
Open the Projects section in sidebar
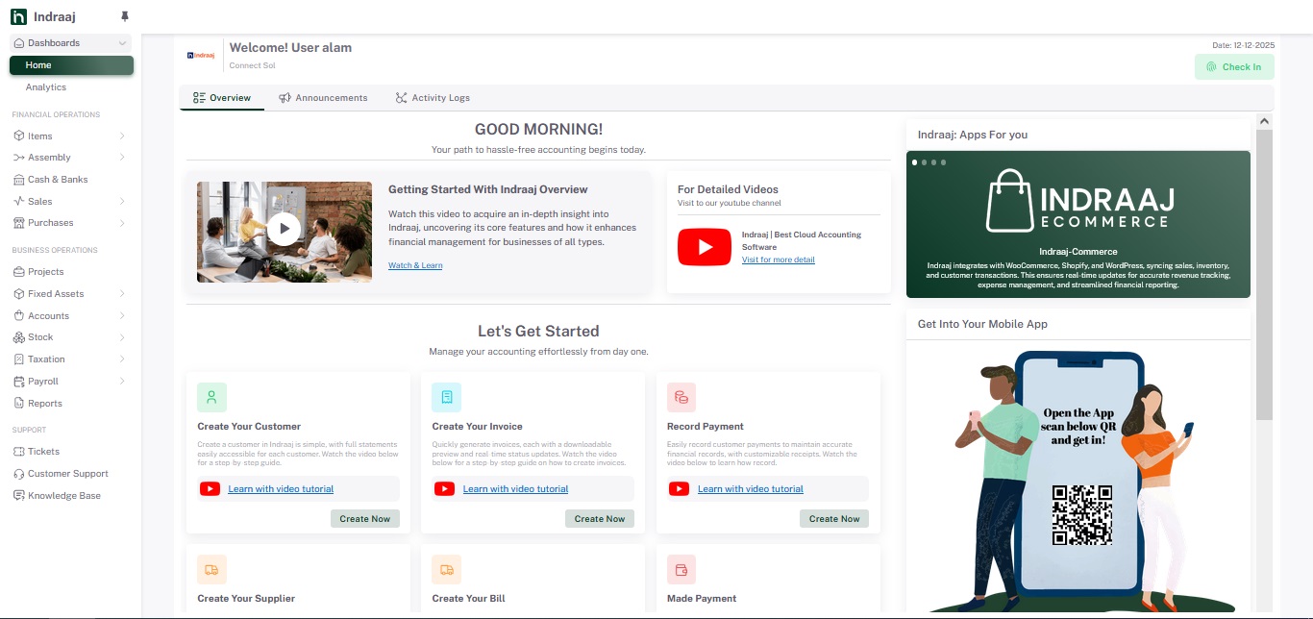click(x=45, y=272)
